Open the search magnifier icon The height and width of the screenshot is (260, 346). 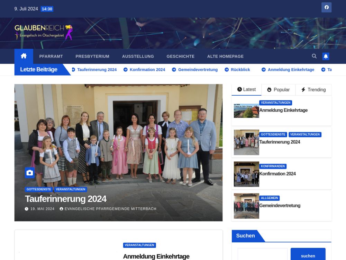tap(314, 56)
